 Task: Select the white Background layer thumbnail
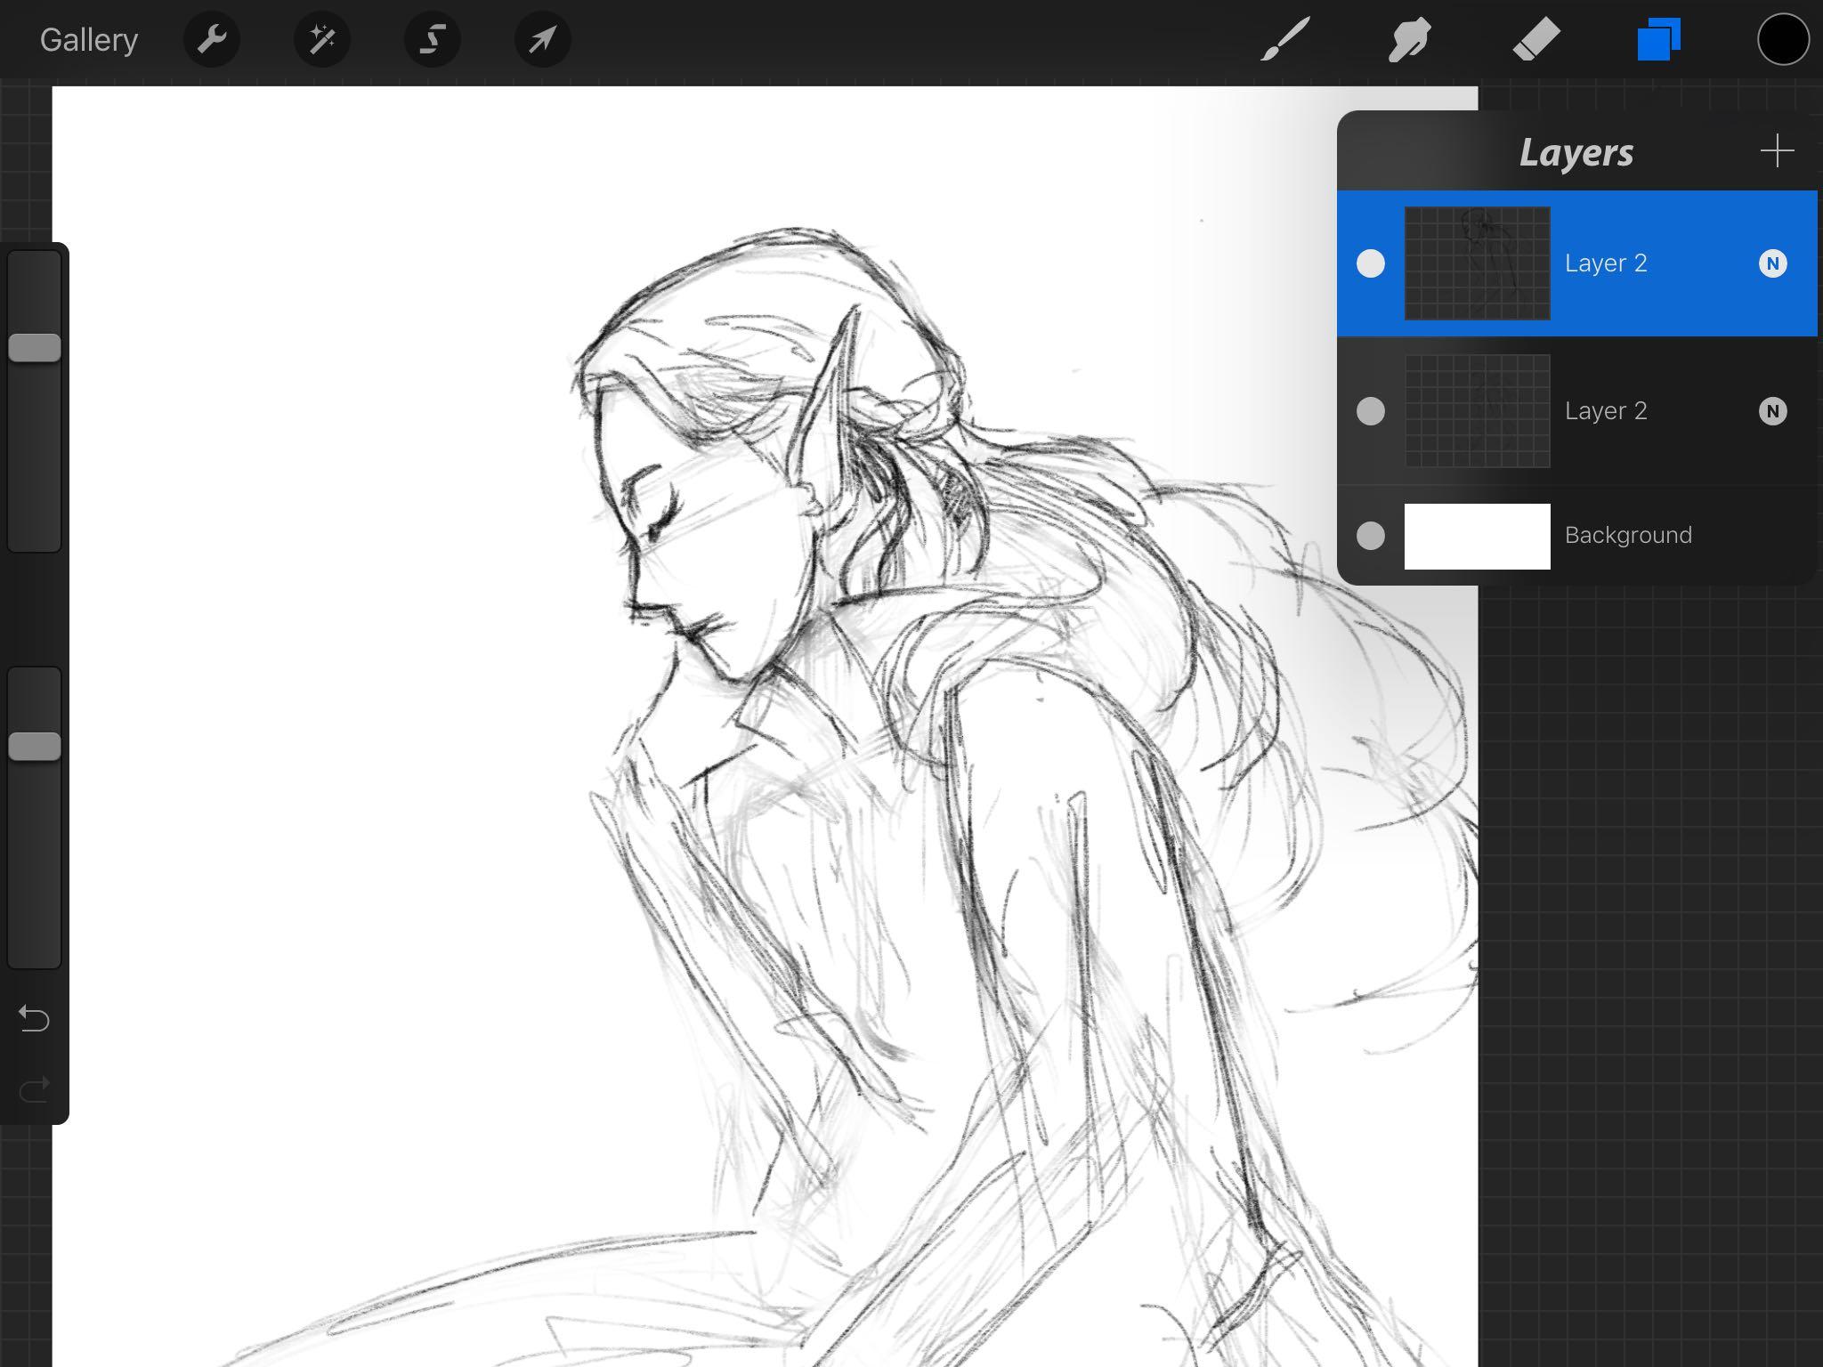[x=1477, y=536]
